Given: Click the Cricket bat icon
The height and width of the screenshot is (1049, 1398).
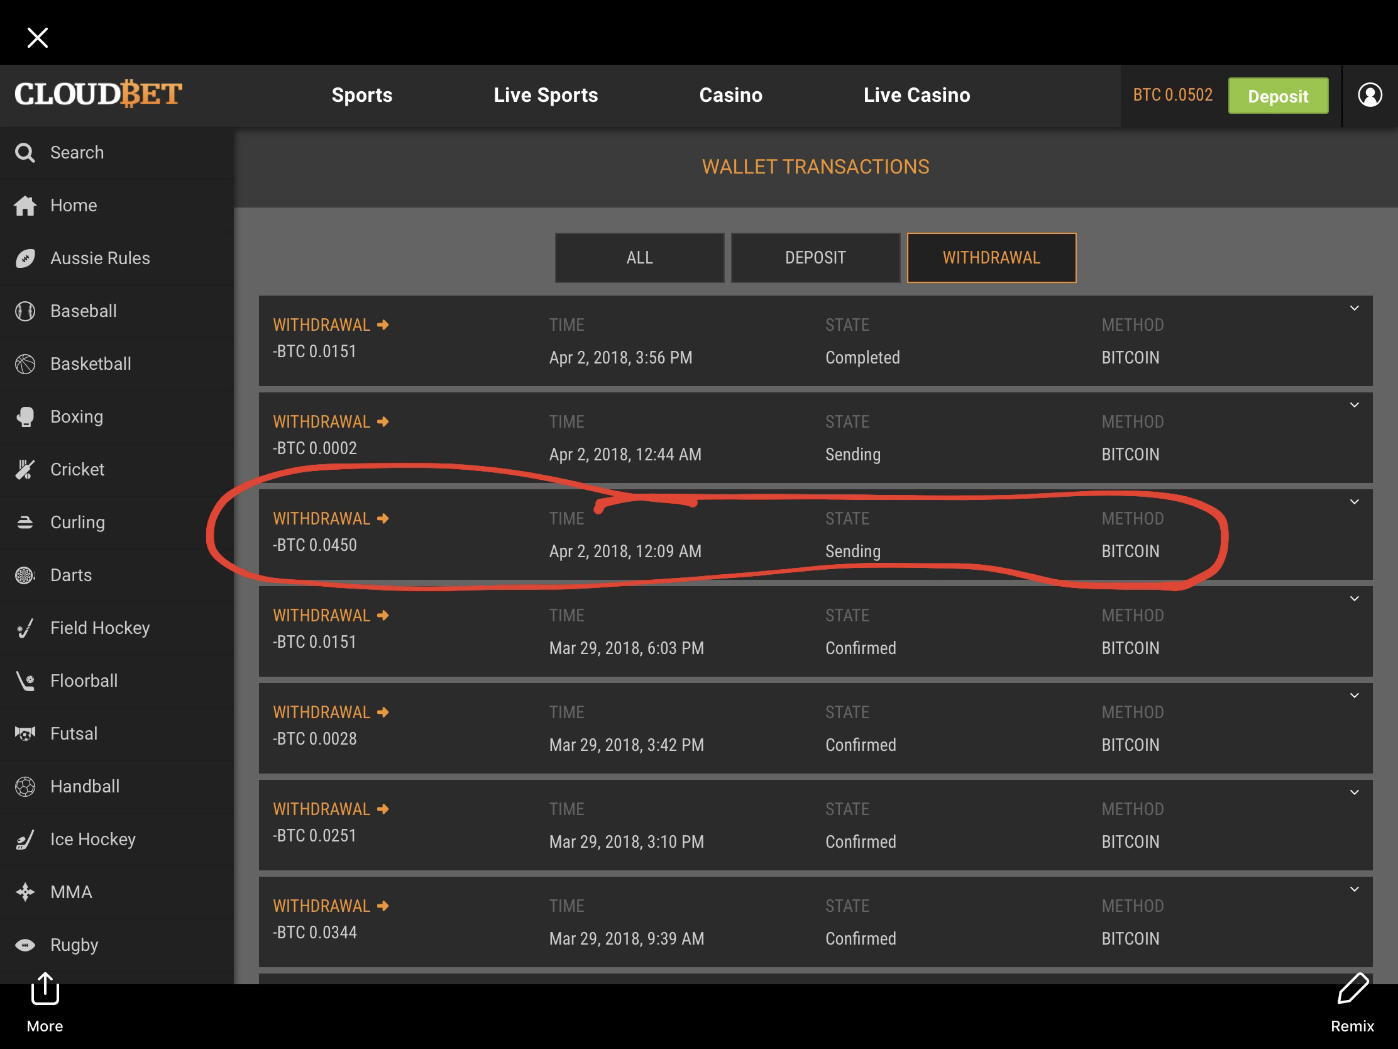Looking at the screenshot, I should pyautogui.click(x=25, y=469).
